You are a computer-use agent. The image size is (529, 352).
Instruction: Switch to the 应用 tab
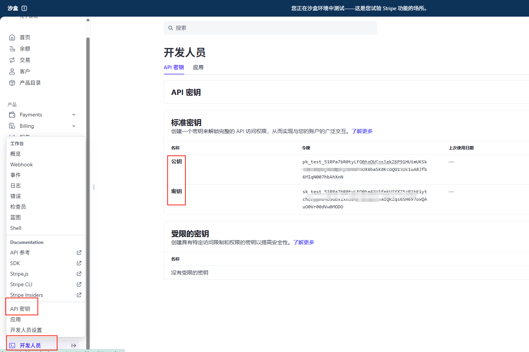[x=198, y=67]
